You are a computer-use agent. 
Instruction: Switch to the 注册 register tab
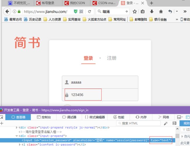click(x=112, y=58)
